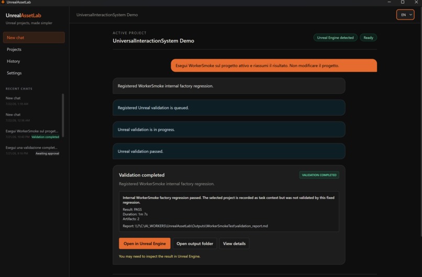Click the UniversalInteractionSystem Demo header title
This screenshot has height=277, width=422.
pyautogui.click(x=107, y=15)
